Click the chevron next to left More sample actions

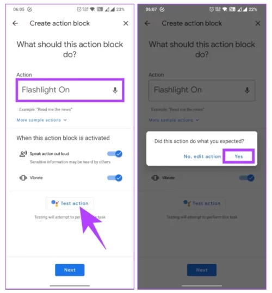pyautogui.click(x=65, y=120)
